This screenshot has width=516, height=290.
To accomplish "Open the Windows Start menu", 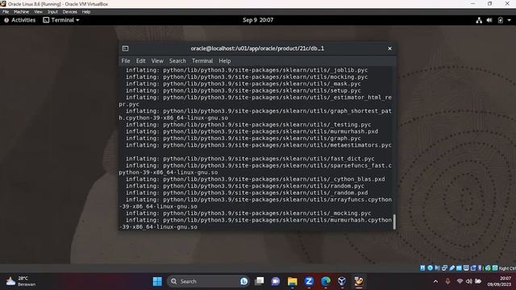I will (157, 281).
